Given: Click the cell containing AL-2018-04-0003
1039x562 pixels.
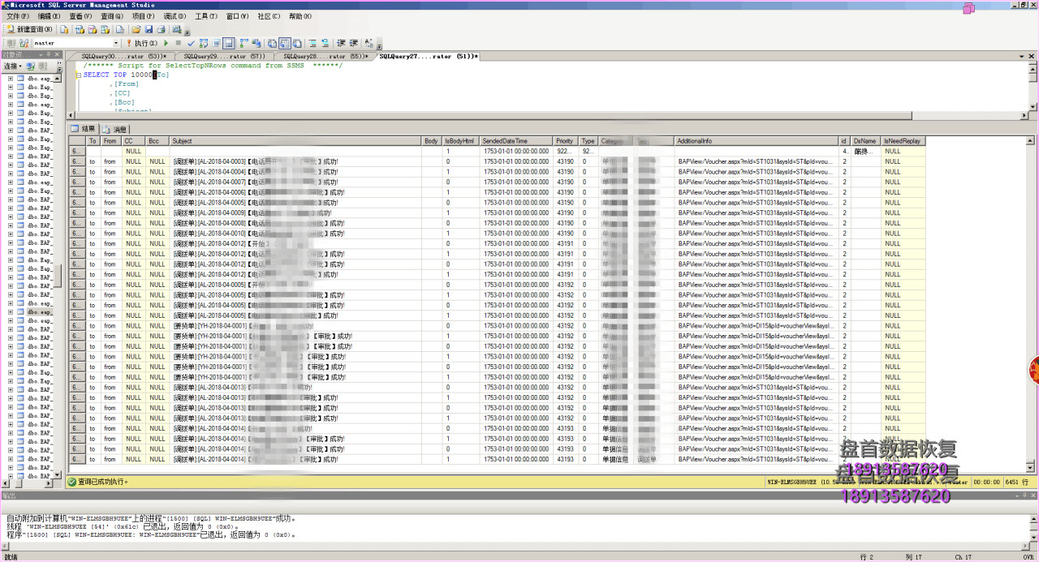Looking at the screenshot, I should click(295, 161).
